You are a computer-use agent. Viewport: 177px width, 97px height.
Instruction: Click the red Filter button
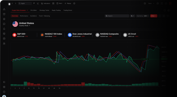click(154, 16)
